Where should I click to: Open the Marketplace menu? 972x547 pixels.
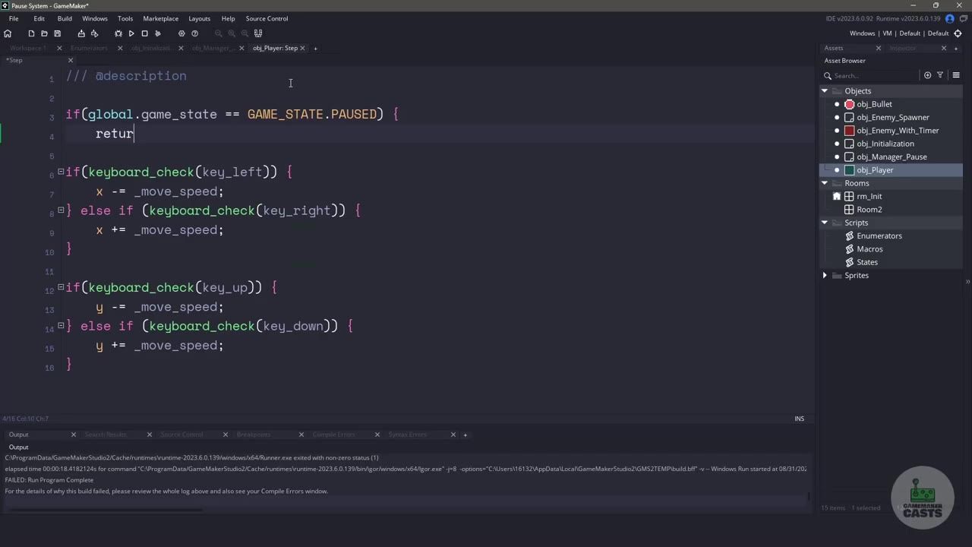point(161,18)
